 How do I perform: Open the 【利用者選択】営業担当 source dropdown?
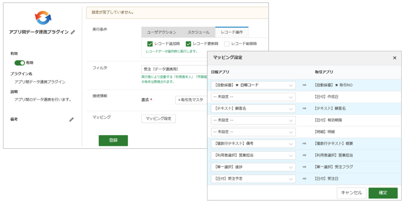(253, 155)
